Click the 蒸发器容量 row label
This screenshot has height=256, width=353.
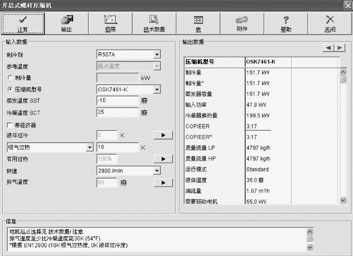[199, 94]
